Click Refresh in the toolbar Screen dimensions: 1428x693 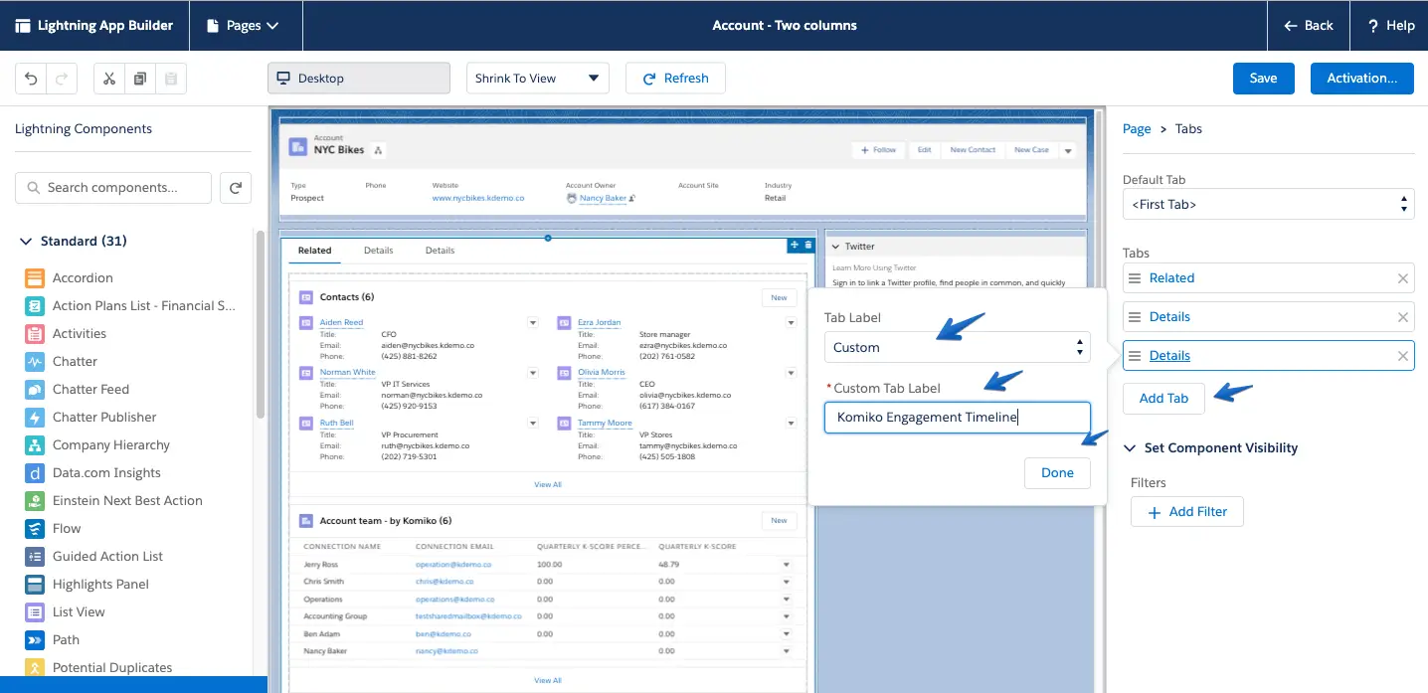tap(675, 79)
